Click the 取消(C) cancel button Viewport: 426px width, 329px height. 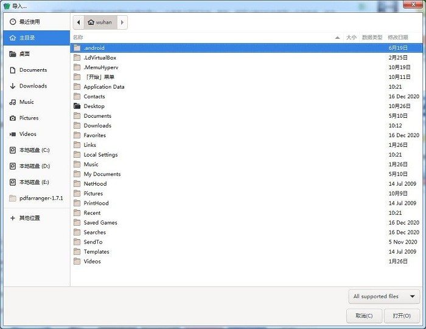(364, 316)
